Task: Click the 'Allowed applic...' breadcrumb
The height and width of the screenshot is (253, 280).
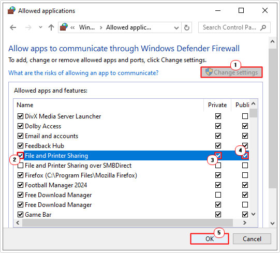Action: (x=128, y=27)
